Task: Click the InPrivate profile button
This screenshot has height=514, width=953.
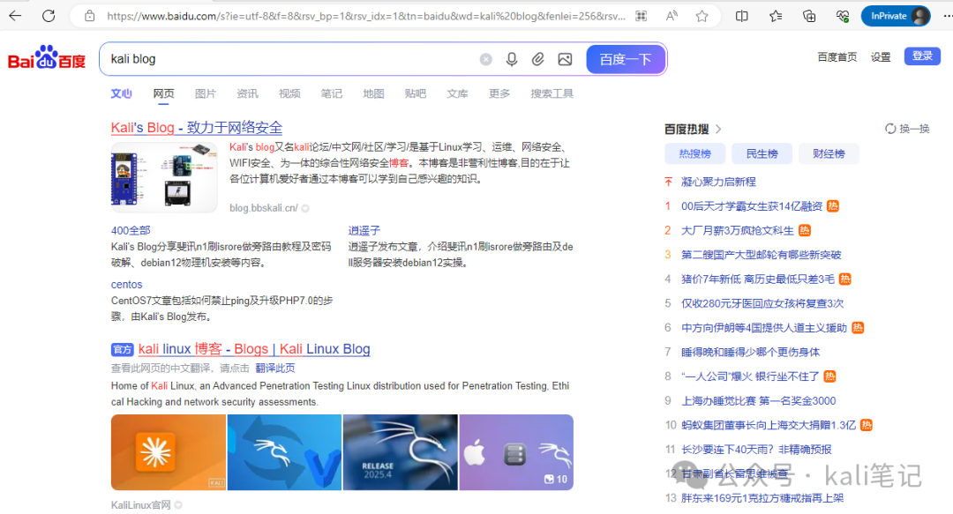Action: coord(896,16)
